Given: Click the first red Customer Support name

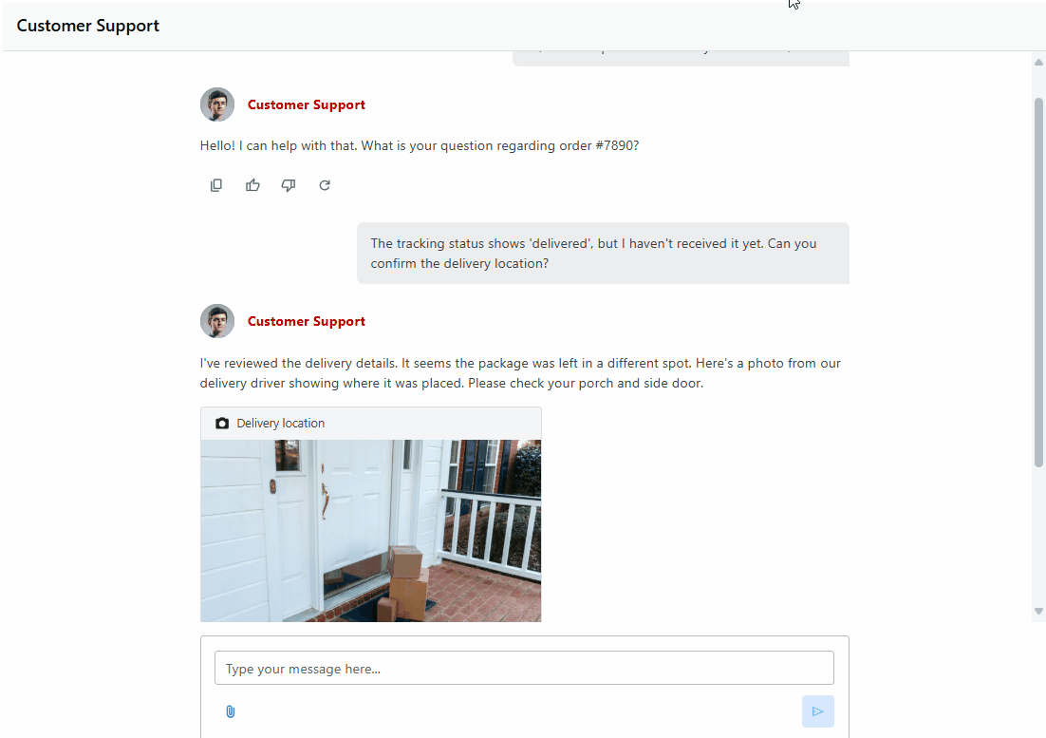Looking at the screenshot, I should tap(307, 104).
